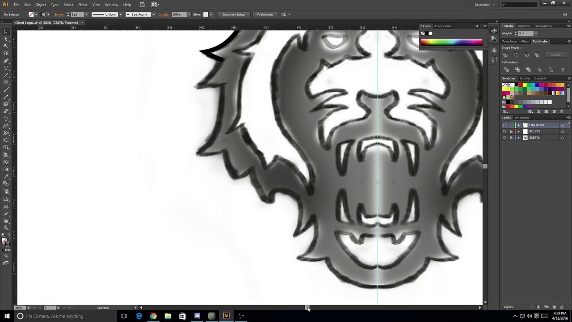572x322 pixels.
Task: Click the Minus Back pathfinder icon
Action: point(562,70)
